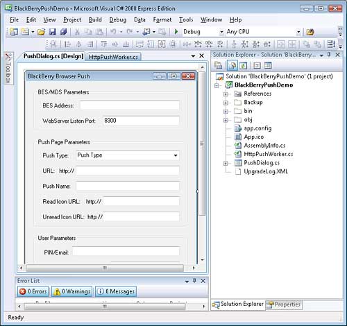Viewport: 347px width, 326px height.
Task: Open the Debug configuration dropdown
Action: click(221, 32)
